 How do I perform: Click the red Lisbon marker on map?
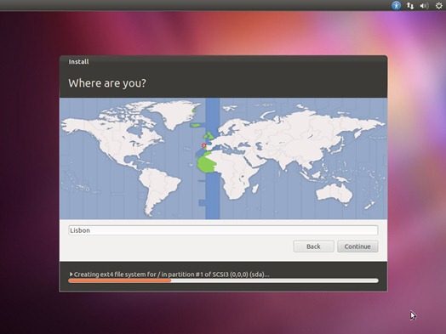[x=203, y=145]
